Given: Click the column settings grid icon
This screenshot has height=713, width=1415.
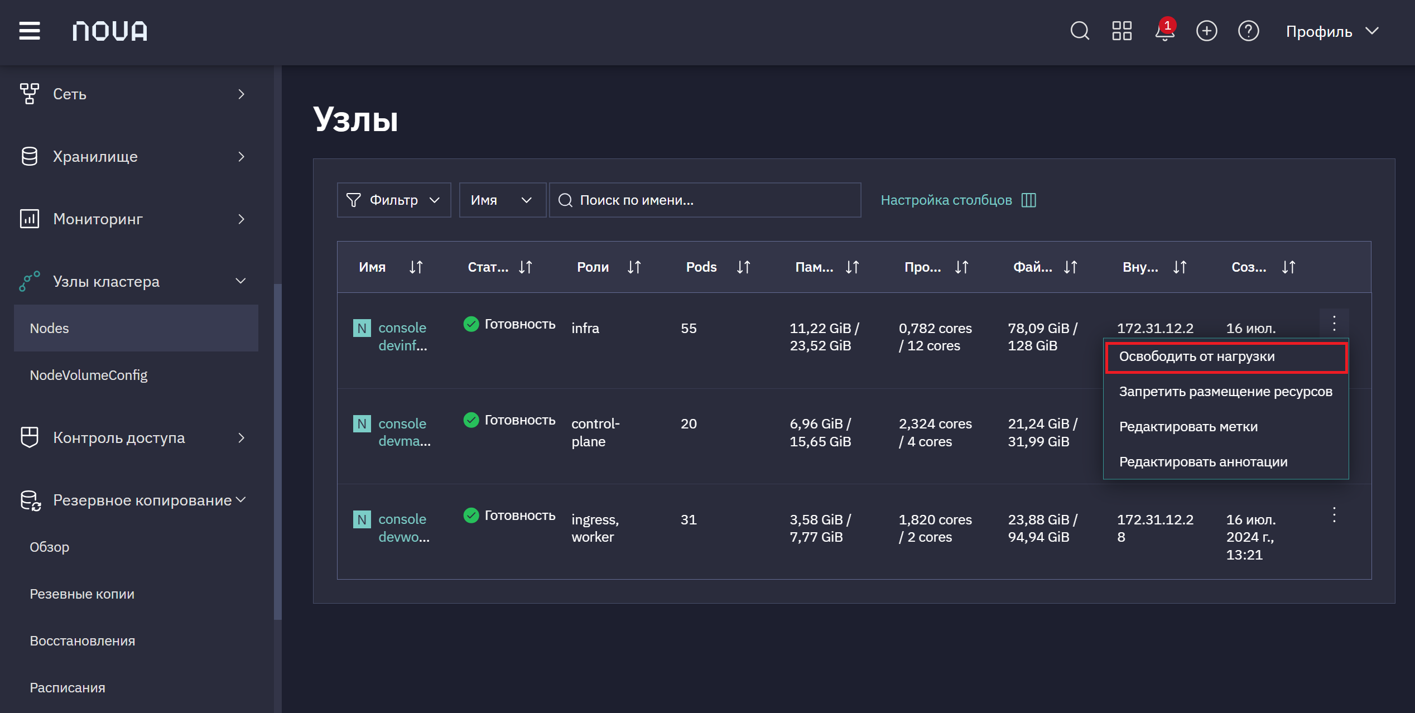Looking at the screenshot, I should click(x=1029, y=200).
